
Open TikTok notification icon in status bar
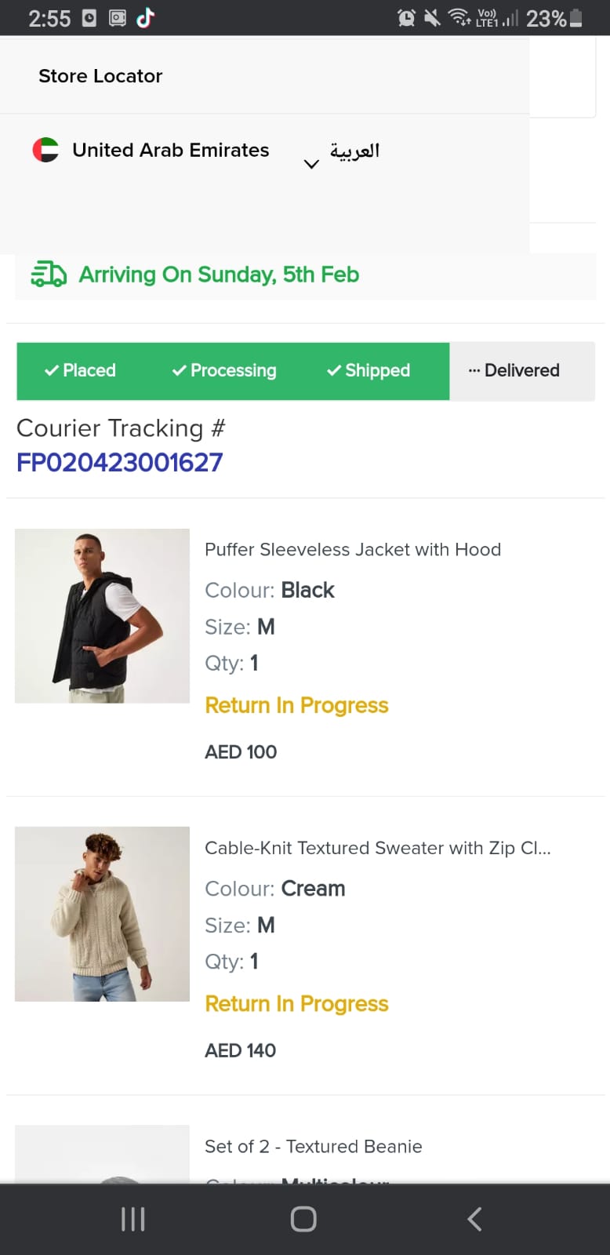(146, 18)
